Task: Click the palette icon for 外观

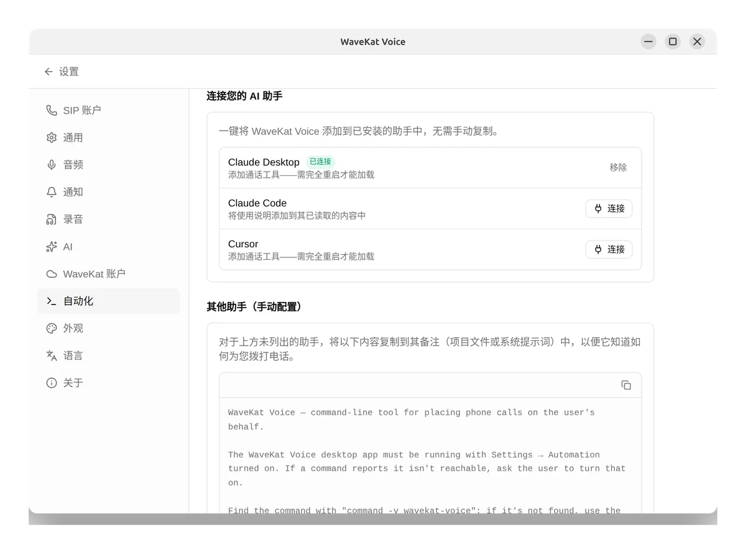Action: pyautogui.click(x=52, y=328)
